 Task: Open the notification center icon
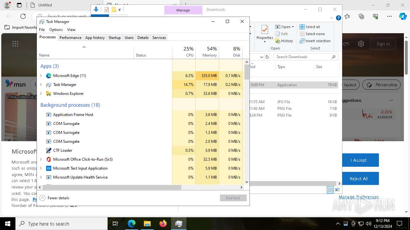(x=399, y=224)
